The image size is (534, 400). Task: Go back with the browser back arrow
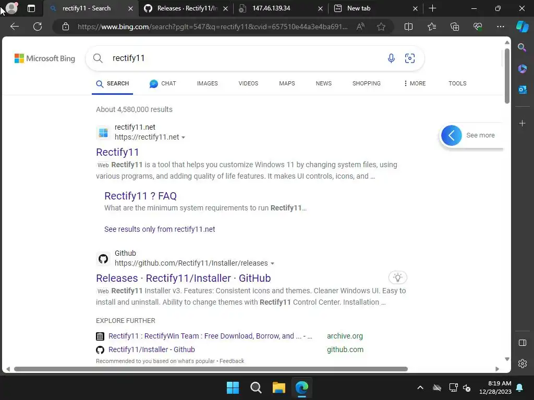[x=14, y=27]
